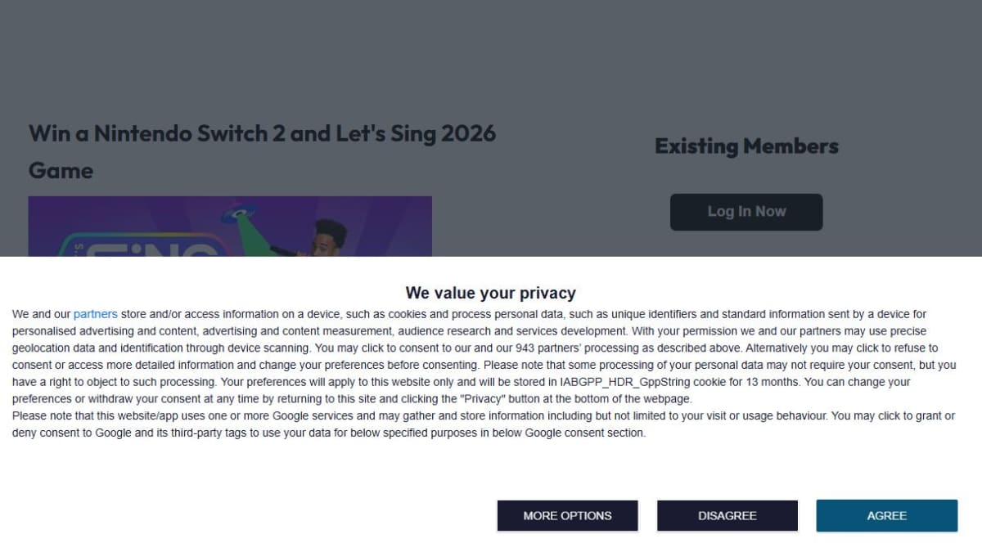Accept cookies with the AGREE button

pyautogui.click(x=886, y=515)
